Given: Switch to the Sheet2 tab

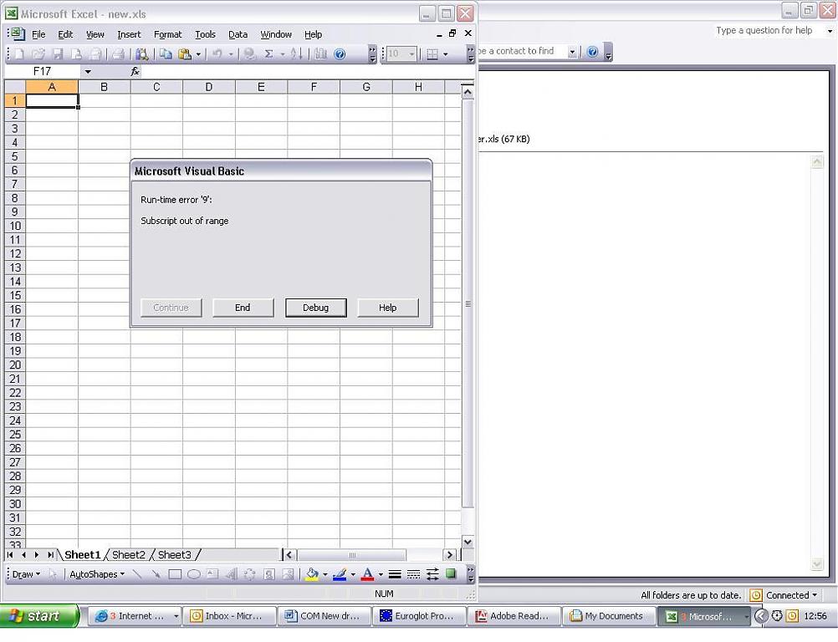Looking at the screenshot, I should [x=129, y=555].
